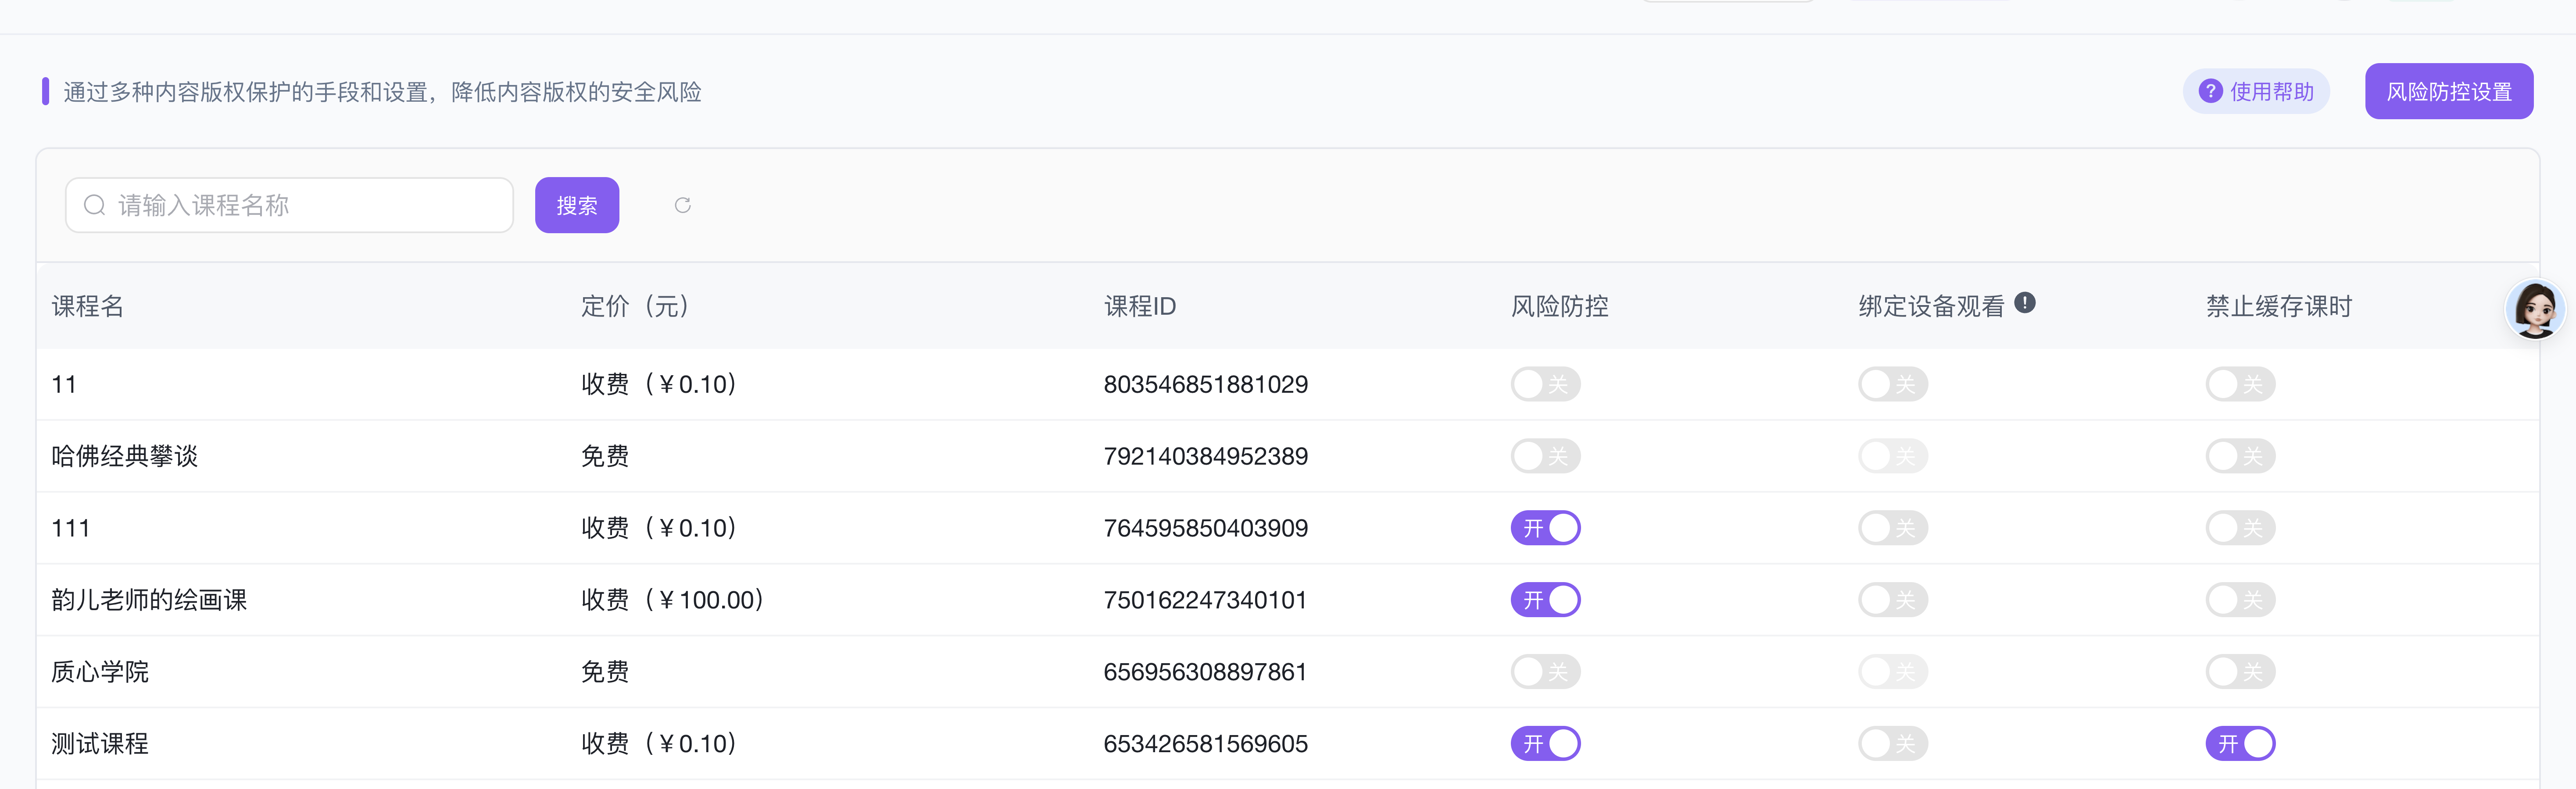Toggle 绑定设备观看 for course 111
Image resolution: width=2576 pixels, height=789 pixels.
pyautogui.click(x=1893, y=528)
